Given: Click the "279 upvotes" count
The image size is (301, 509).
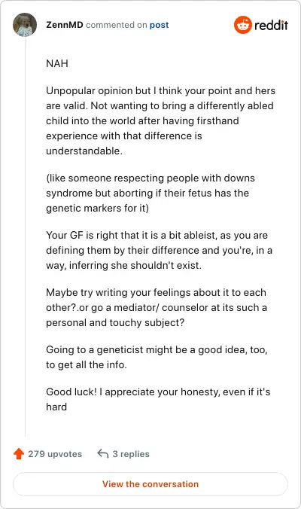Looking at the screenshot, I should tap(55, 454).
